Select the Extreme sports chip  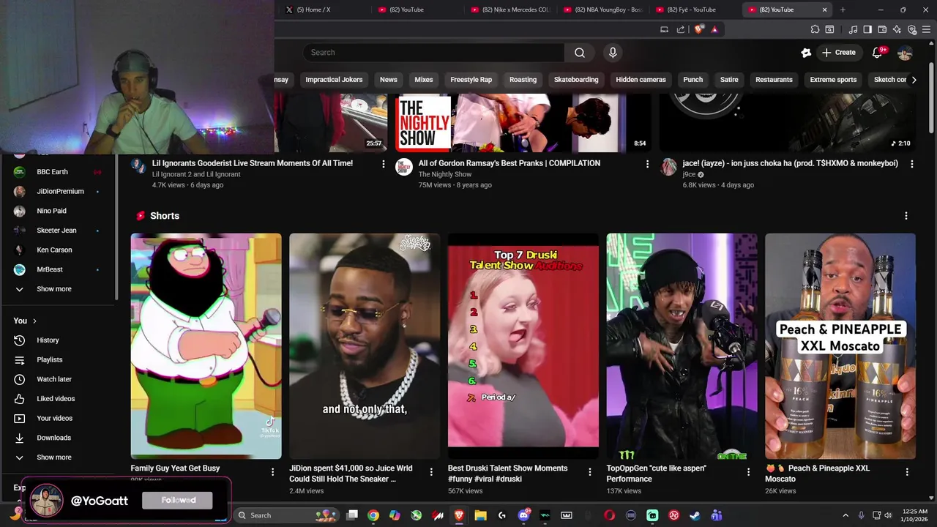click(833, 80)
